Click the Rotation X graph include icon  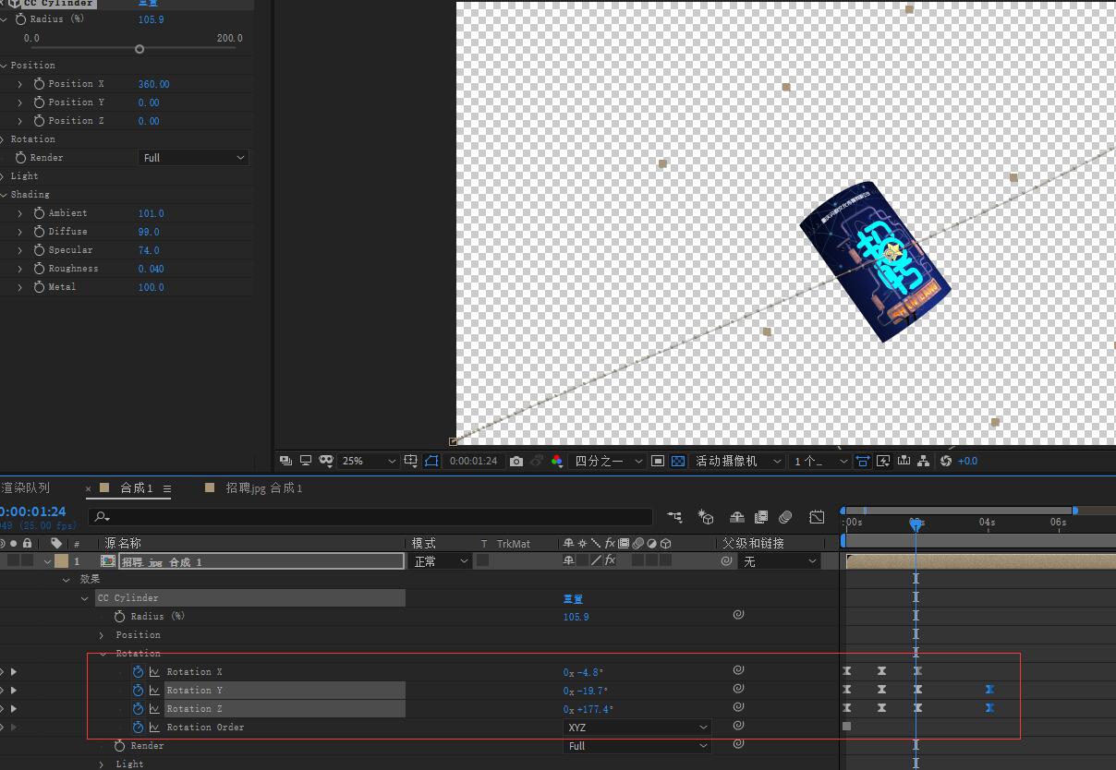point(154,672)
